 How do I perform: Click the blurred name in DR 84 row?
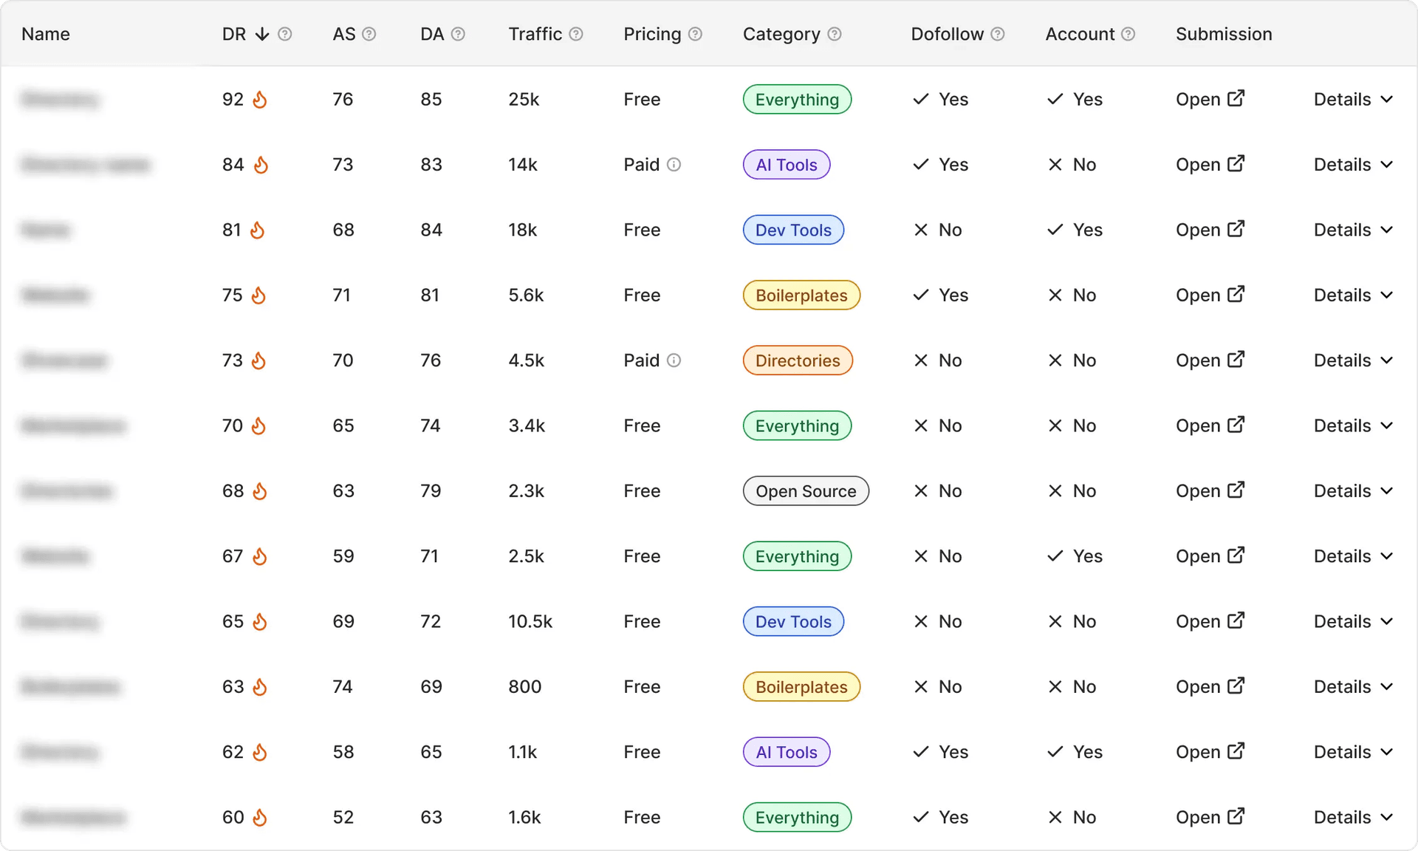tap(86, 164)
